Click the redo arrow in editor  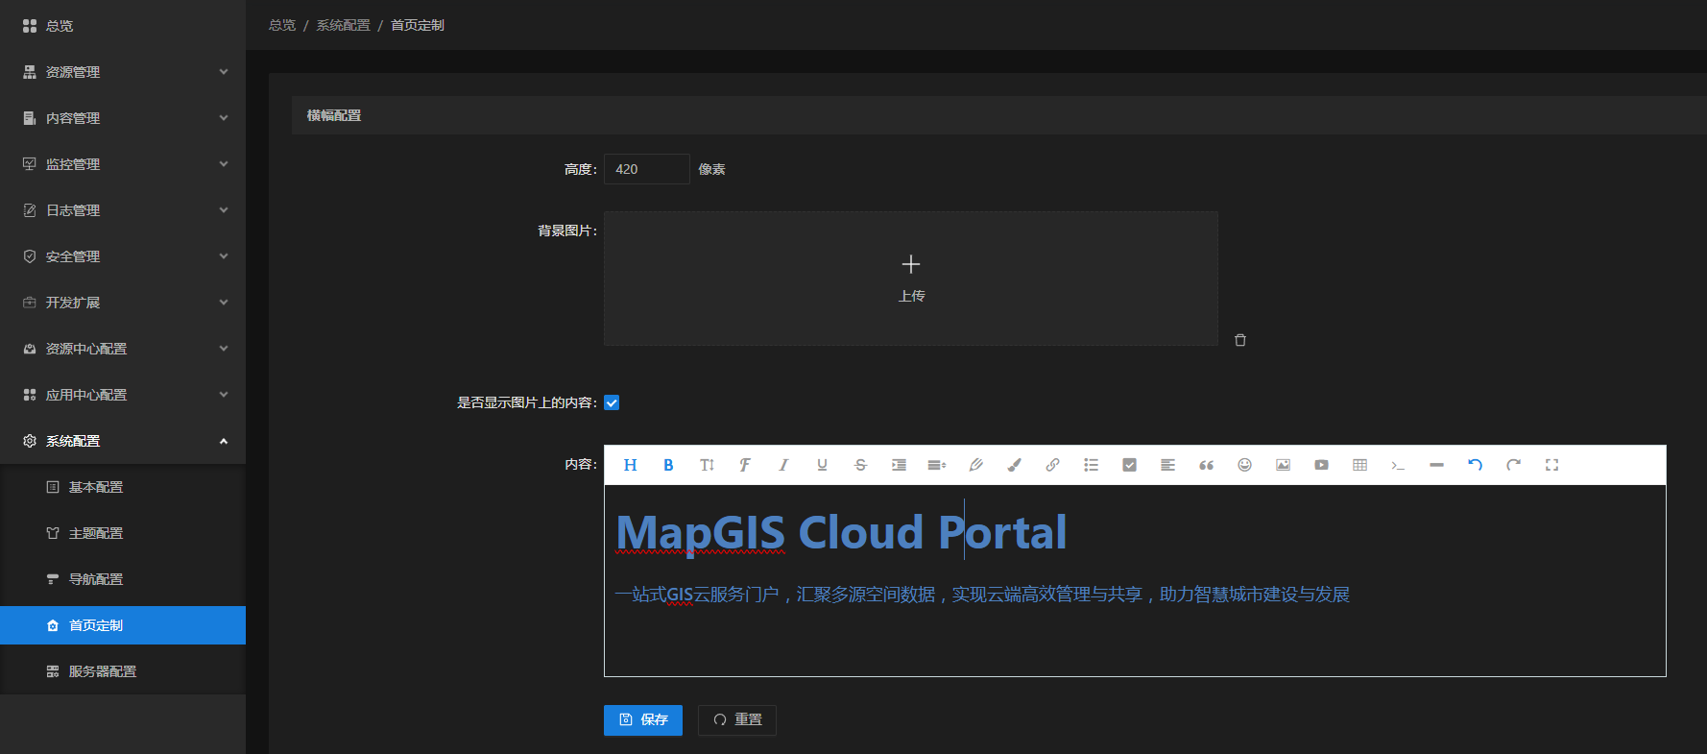click(1513, 465)
